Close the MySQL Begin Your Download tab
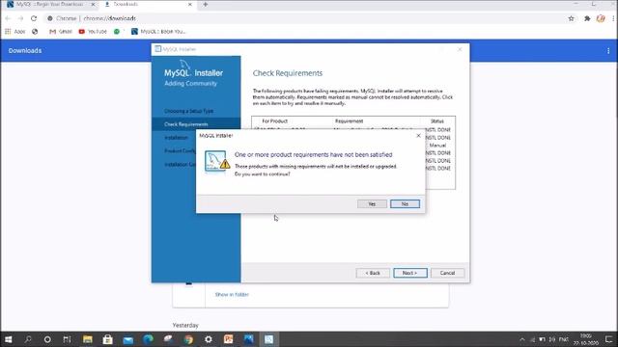 click(93, 4)
